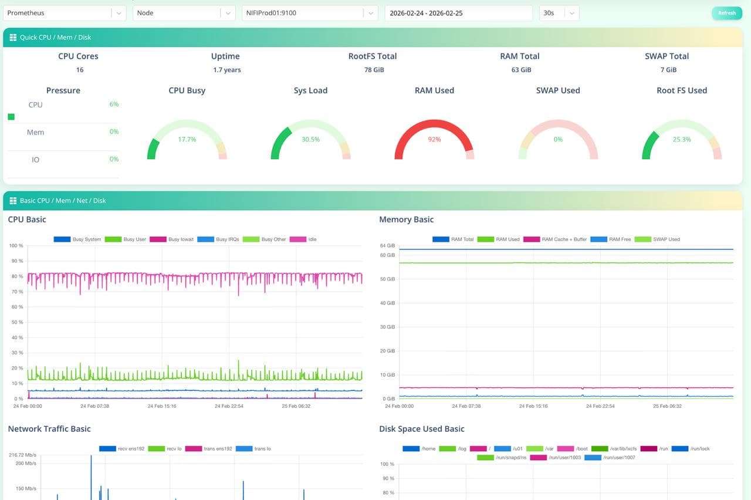Image resolution: width=751 pixels, height=500 pixels.
Task: Toggle RAM Cache + Buffer legend item
Action: [x=556, y=239]
